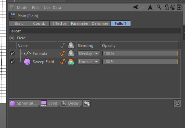This screenshot has width=185, height=128.
Task: Add a Decay modifier layer
Action: tap(71, 103)
